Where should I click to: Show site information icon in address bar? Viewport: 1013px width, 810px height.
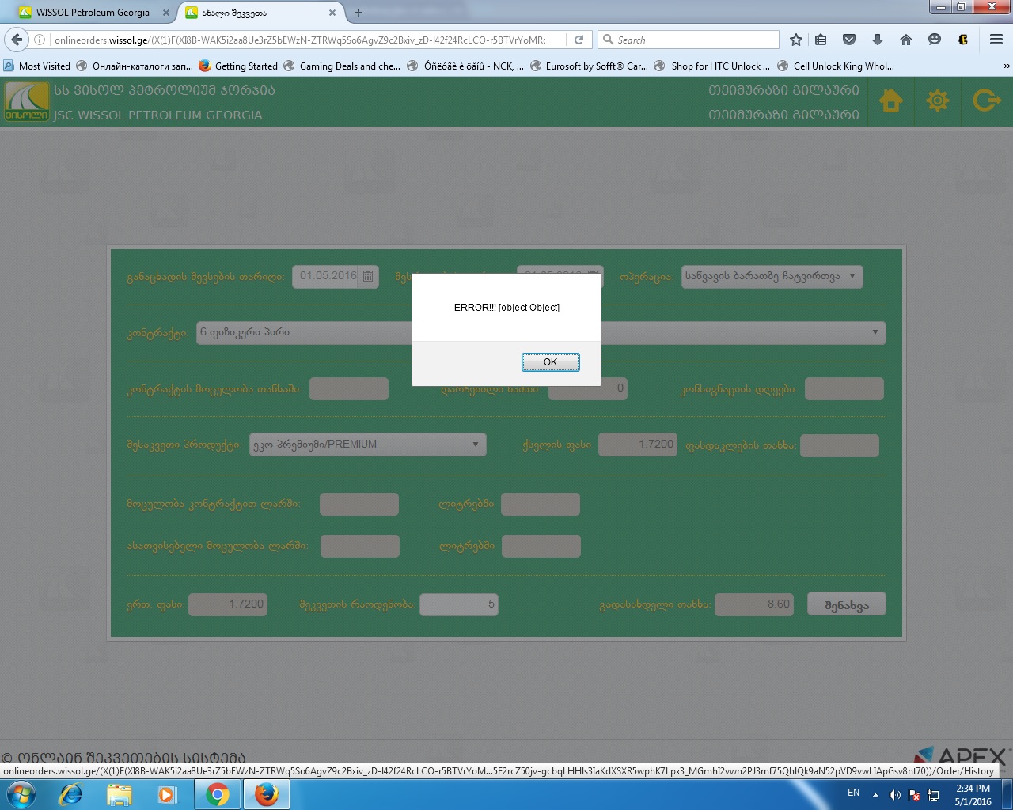click(40, 40)
